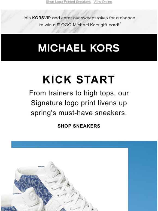158x211 pixels.
Task: Click the Signature logo print description paragraph
Action: click(x=79, y=103)
